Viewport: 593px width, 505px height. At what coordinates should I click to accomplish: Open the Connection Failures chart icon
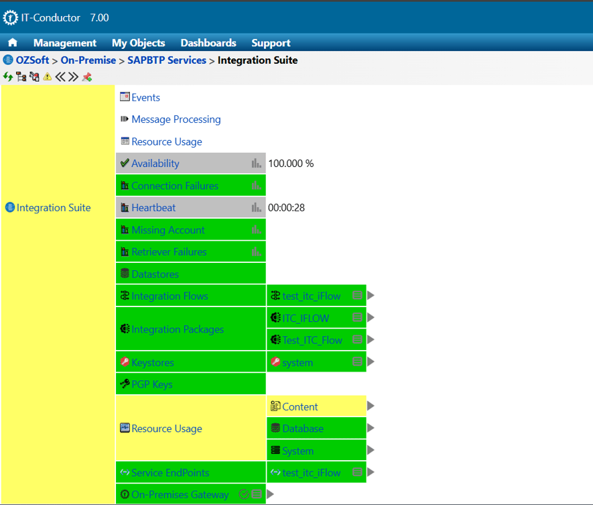[257, 186]
